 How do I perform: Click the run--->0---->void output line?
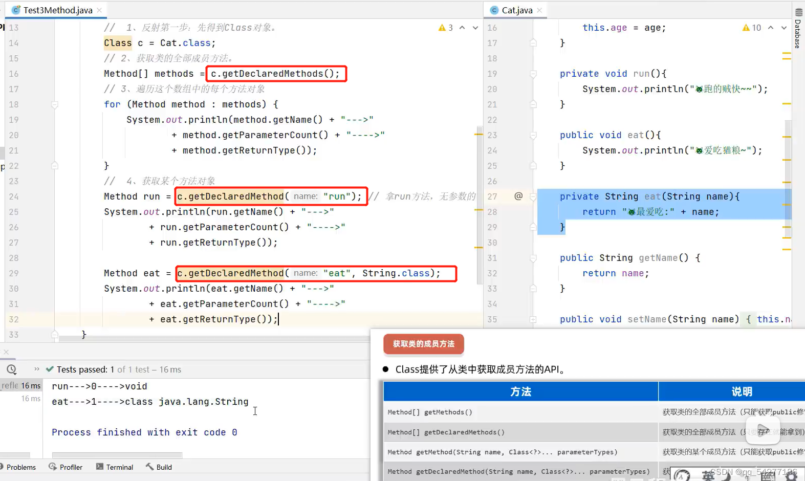pos(99,386)
